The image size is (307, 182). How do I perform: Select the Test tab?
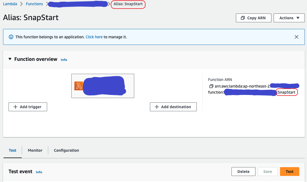pyautogui.click(x=12, y=150)
